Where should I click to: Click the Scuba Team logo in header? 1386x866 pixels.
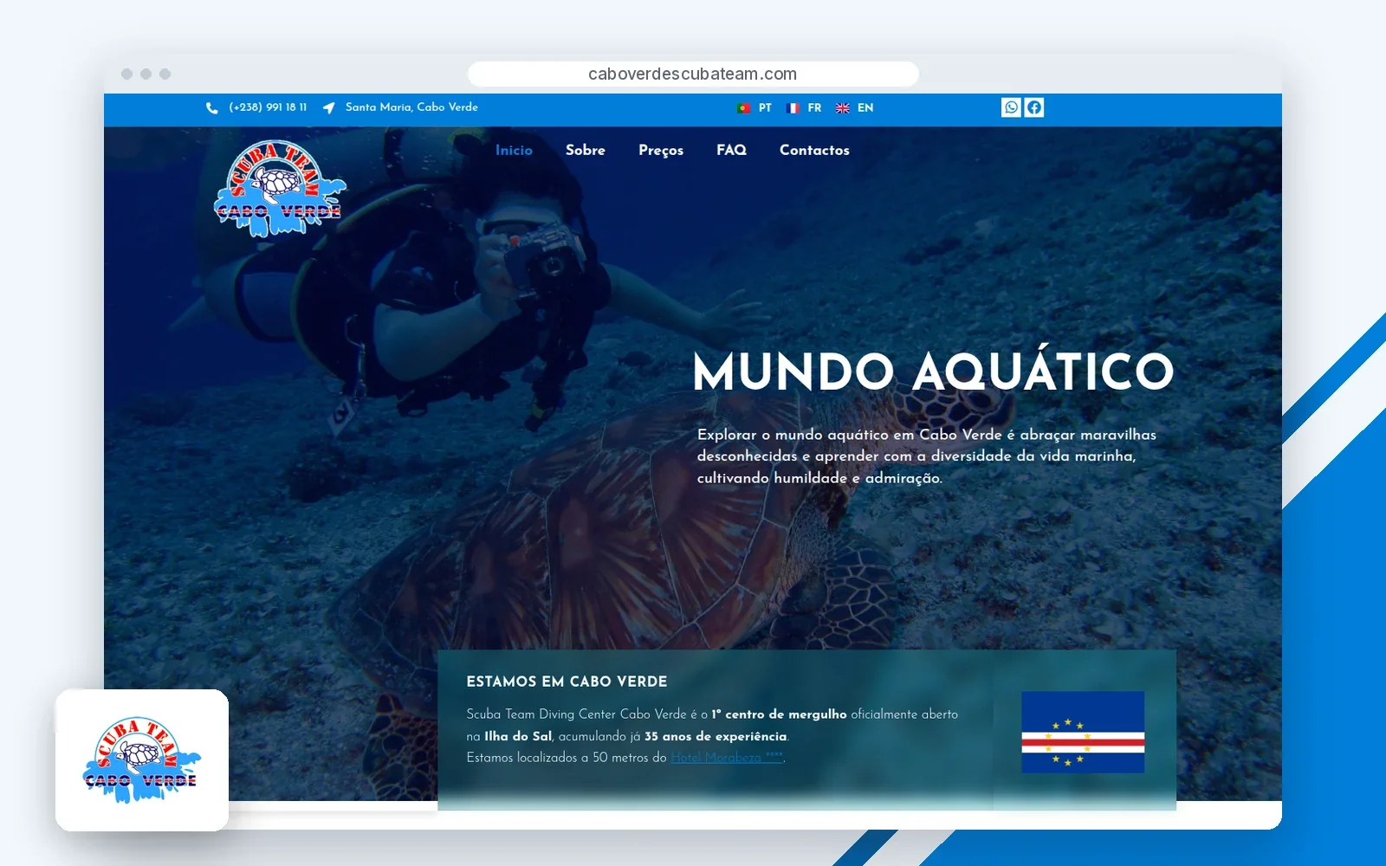pos(280,189)
